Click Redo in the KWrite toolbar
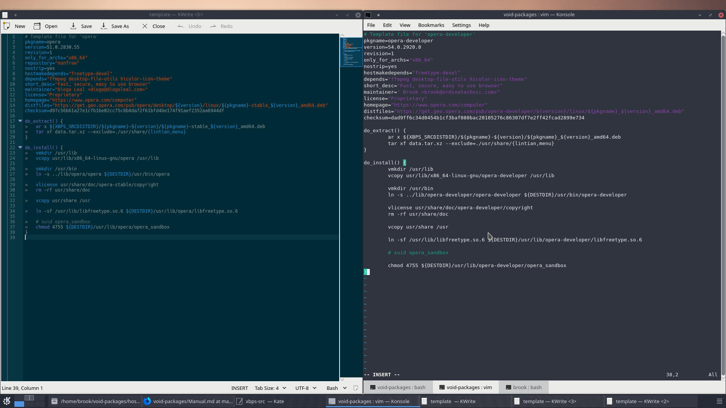Viewport: 726px width, 408px height. tap(221, 26)
